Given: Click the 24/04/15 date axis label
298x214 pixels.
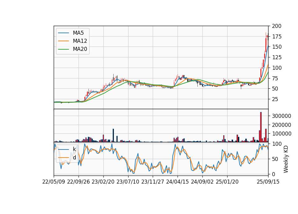Looking at the screenshot, I should [x=178, y=182].
